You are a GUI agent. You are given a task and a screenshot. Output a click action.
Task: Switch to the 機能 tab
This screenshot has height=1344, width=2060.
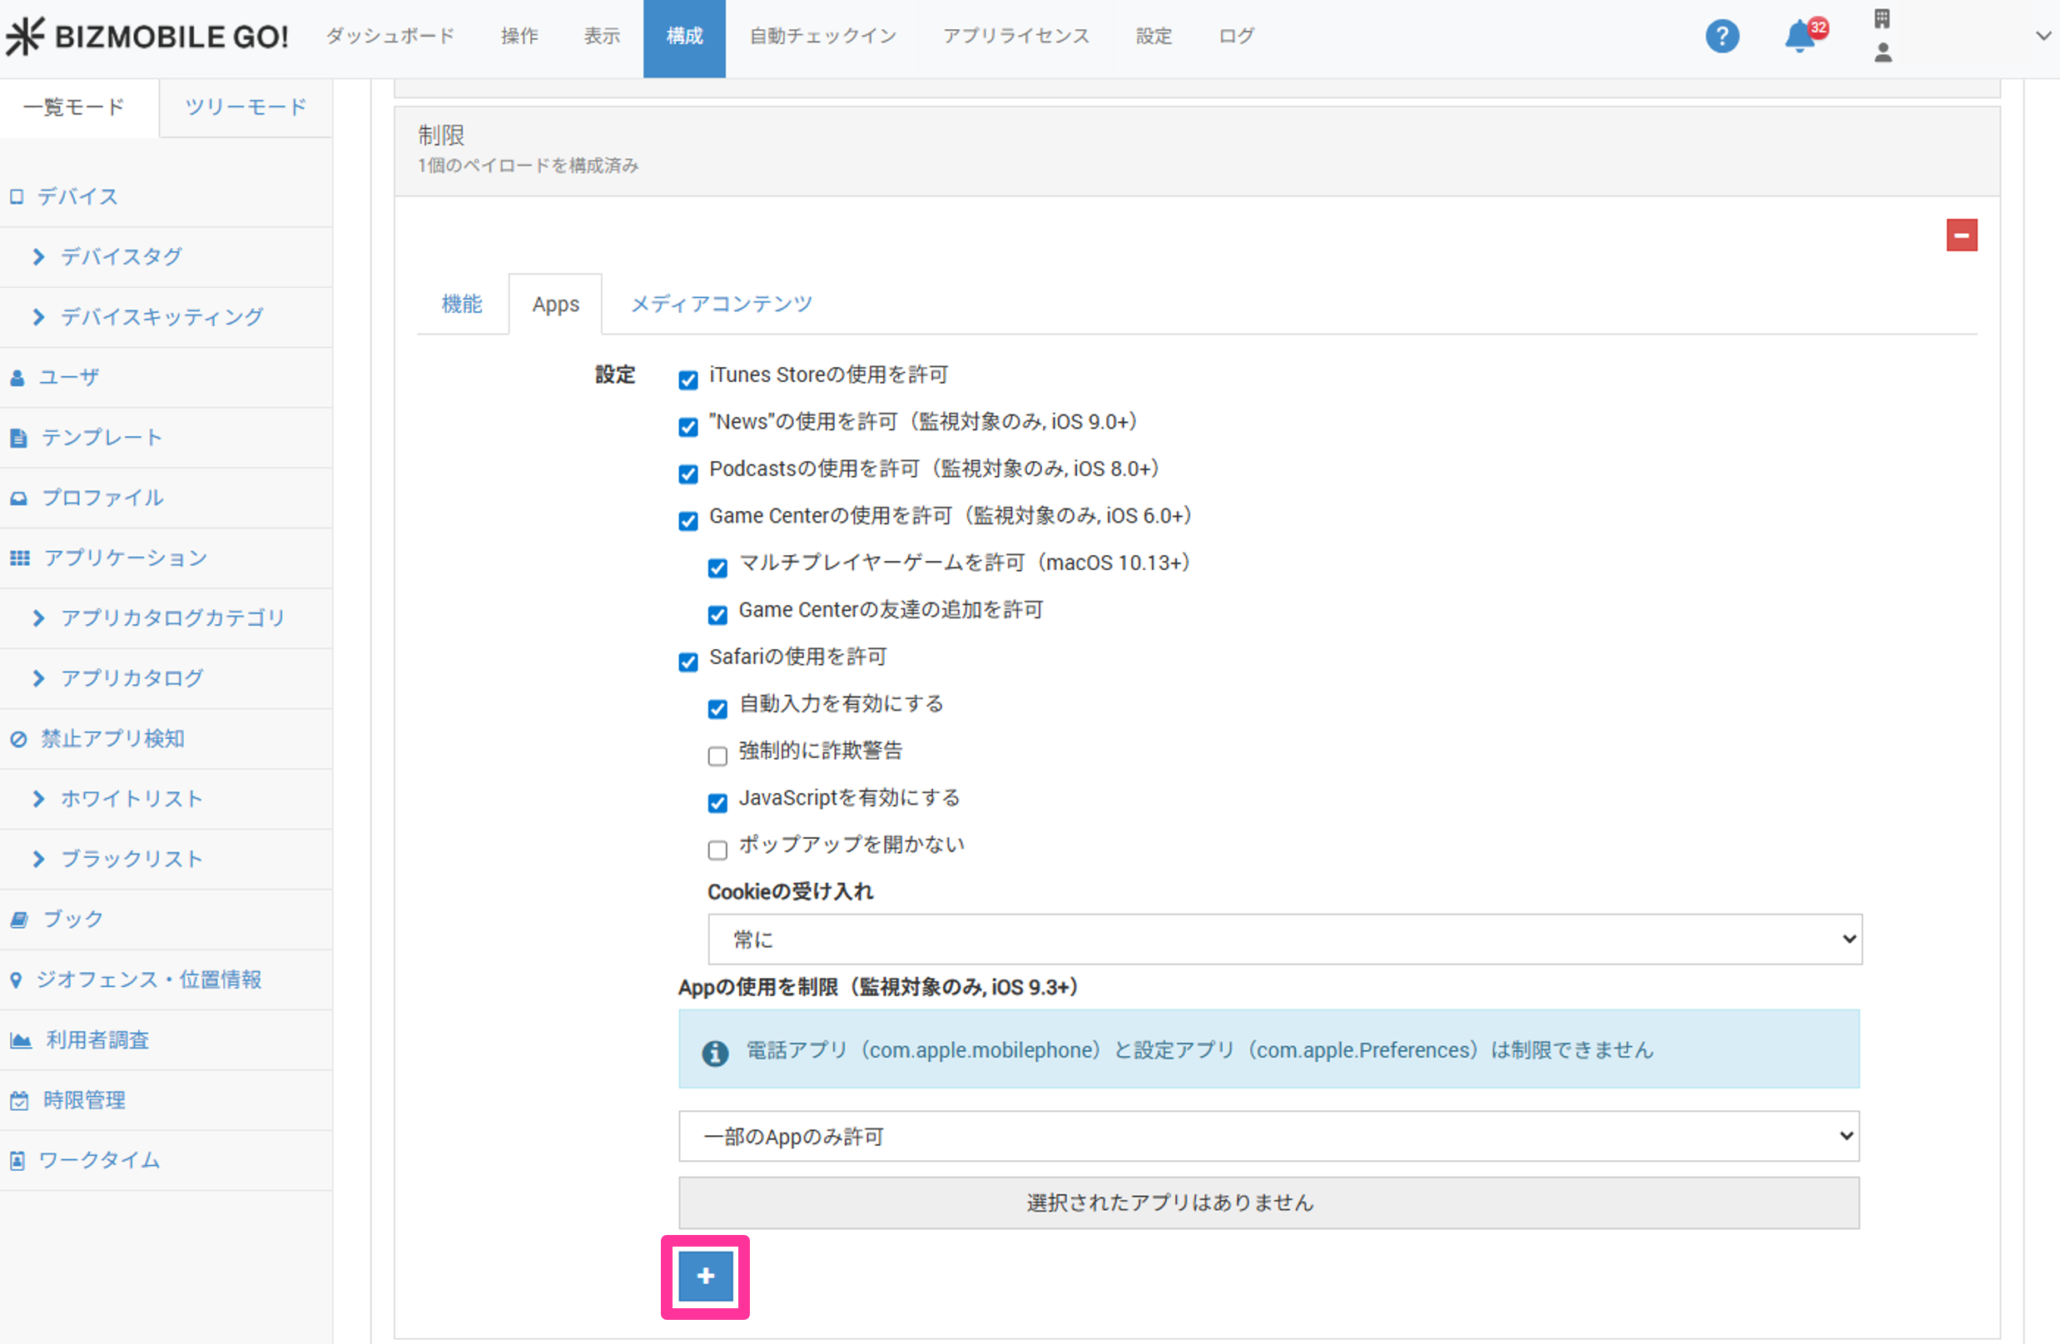tap(461, 304)
